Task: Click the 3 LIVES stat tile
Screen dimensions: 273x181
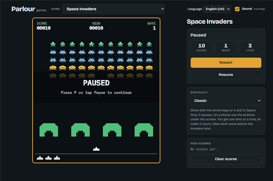Action: pyautogui.click(x=250, y=48)
